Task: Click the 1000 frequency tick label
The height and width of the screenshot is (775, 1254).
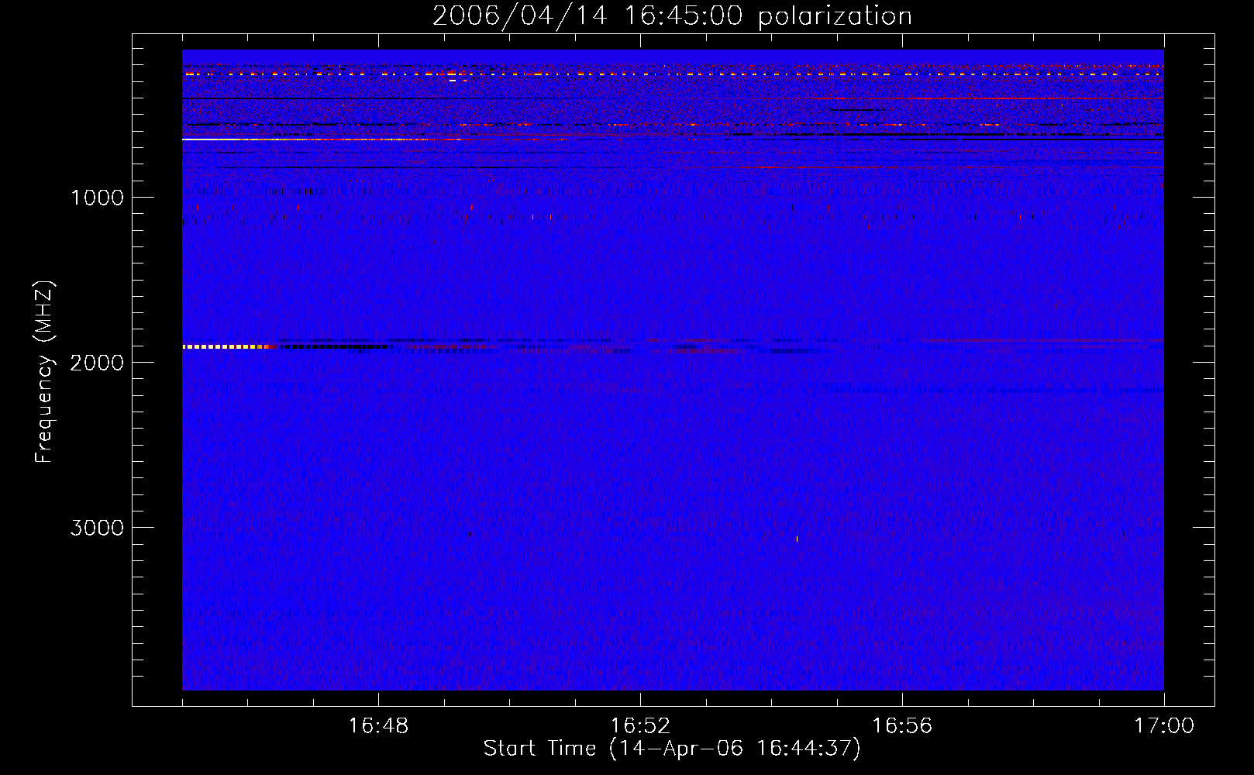Action: click(97, 198)
